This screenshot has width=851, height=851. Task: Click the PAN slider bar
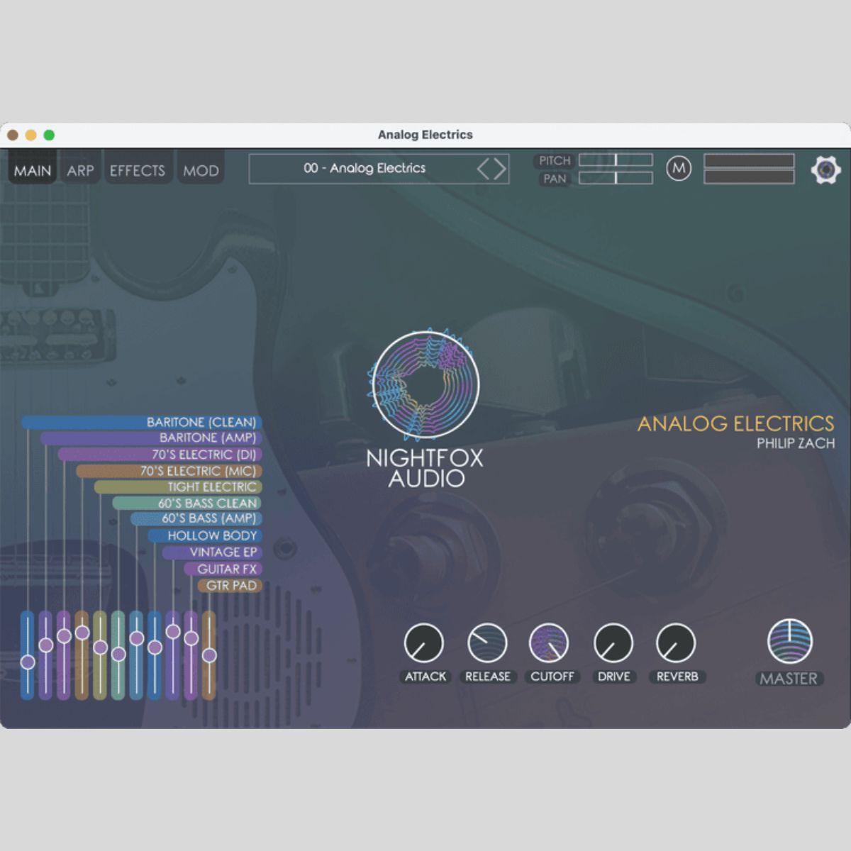tap(616, 177)
